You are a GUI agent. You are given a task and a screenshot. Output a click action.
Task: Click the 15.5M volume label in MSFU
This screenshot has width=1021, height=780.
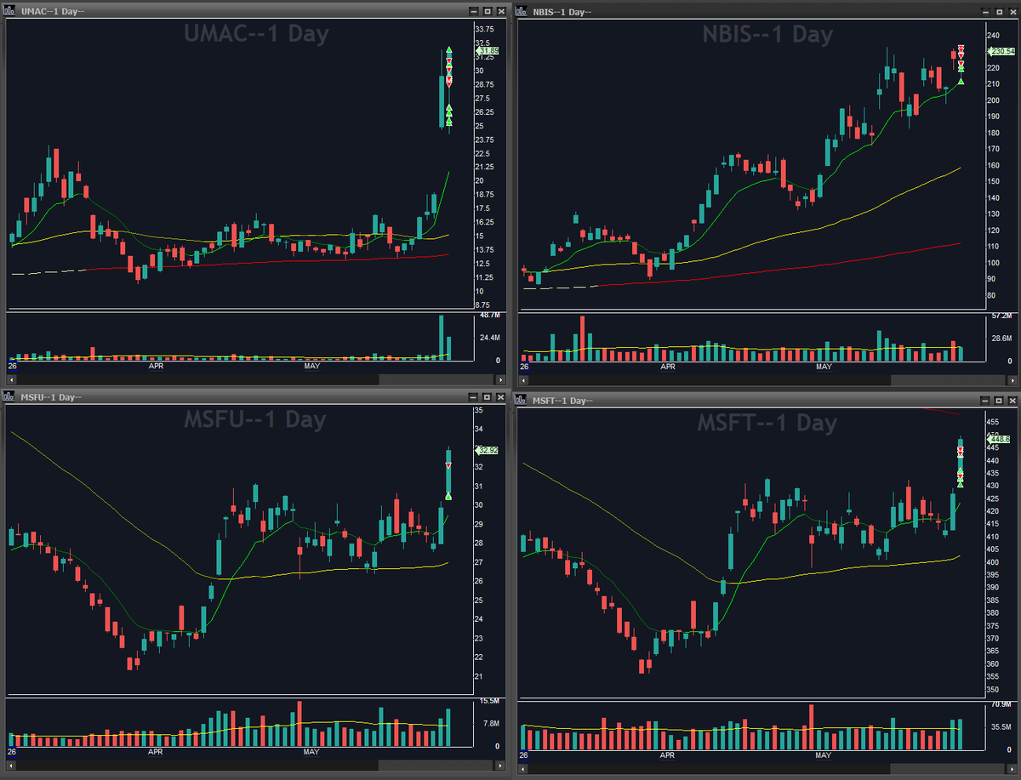pos(488,700)
